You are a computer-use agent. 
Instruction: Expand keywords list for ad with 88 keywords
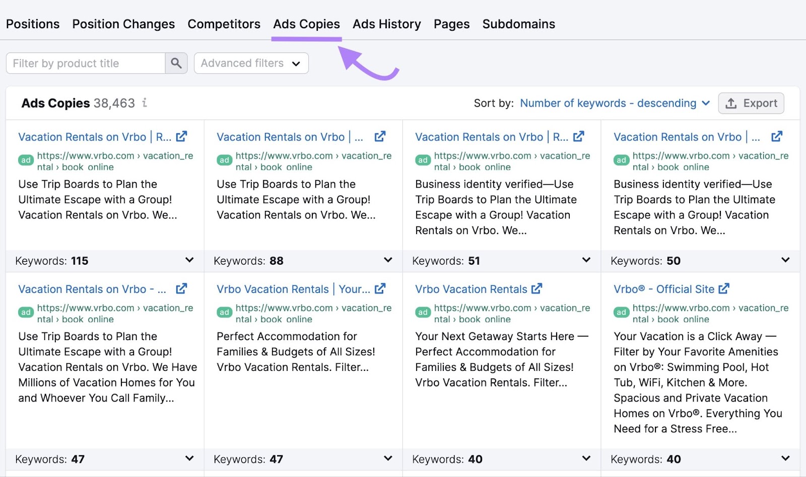pos(388,260)
